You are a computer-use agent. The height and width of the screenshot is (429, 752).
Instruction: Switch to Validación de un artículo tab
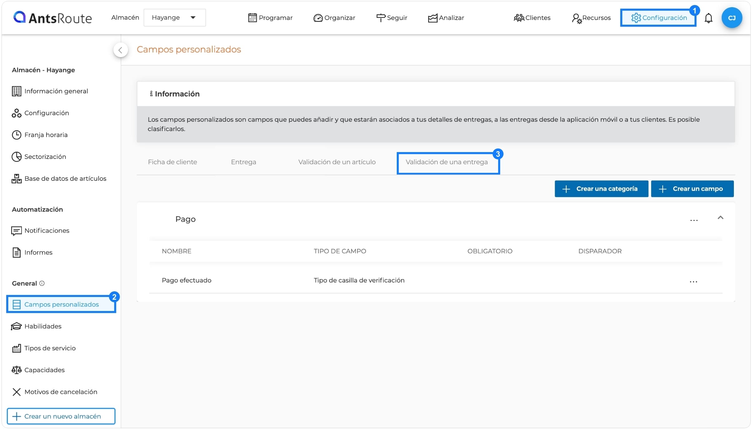[337, 162]
